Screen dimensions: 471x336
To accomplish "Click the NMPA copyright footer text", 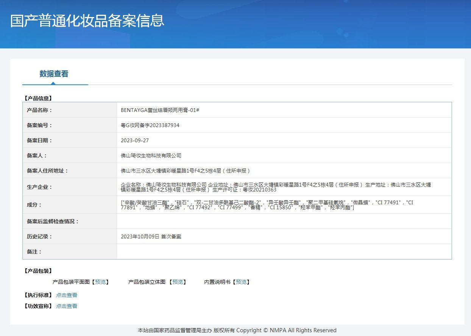I will (237, 330).
